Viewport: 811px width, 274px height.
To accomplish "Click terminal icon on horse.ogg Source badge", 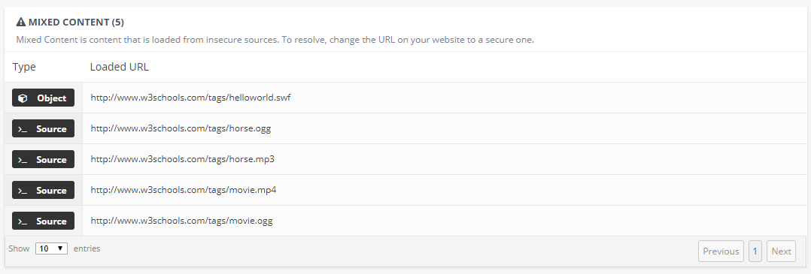I will (23, 129).
